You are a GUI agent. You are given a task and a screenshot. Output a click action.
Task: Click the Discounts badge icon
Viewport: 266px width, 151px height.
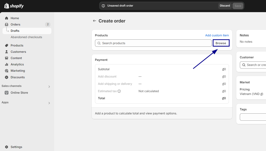coord(7,77)
